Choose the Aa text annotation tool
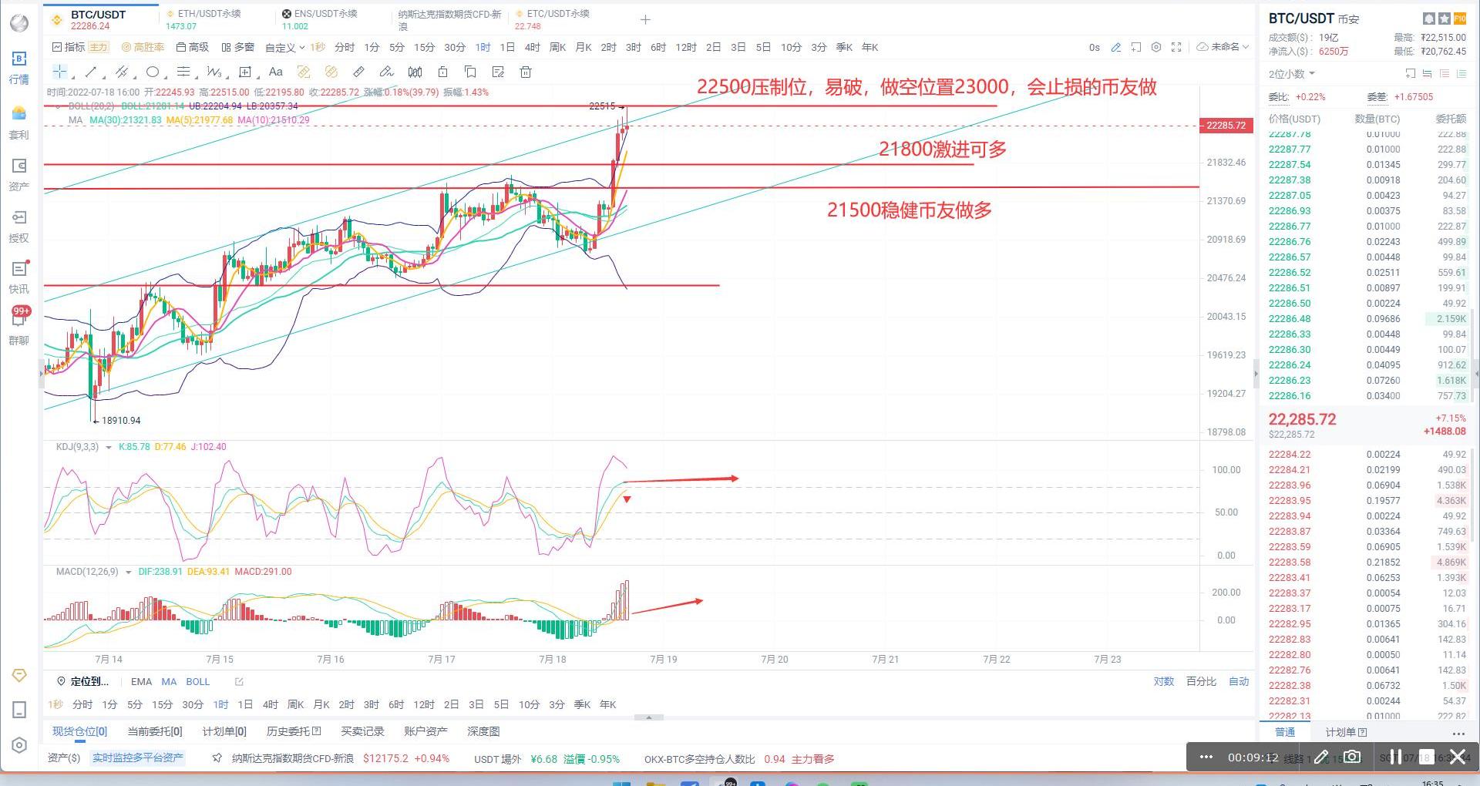This screenshot has height=786, width=1480. [x=275, y=72]
